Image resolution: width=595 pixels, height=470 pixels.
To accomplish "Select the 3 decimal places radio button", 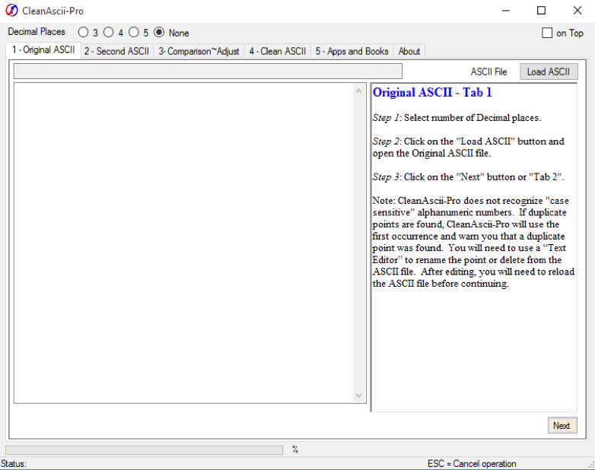I will pyautogui.click(x=83, y=33).
